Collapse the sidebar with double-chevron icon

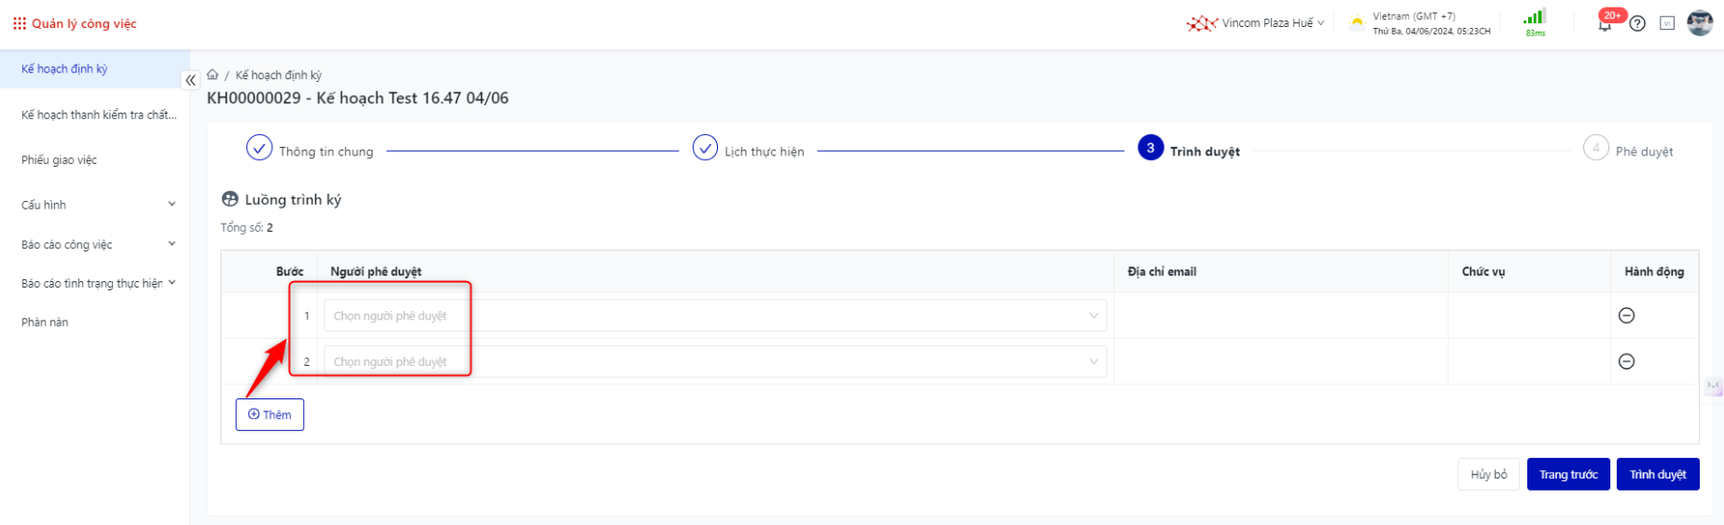coord(190,80)
